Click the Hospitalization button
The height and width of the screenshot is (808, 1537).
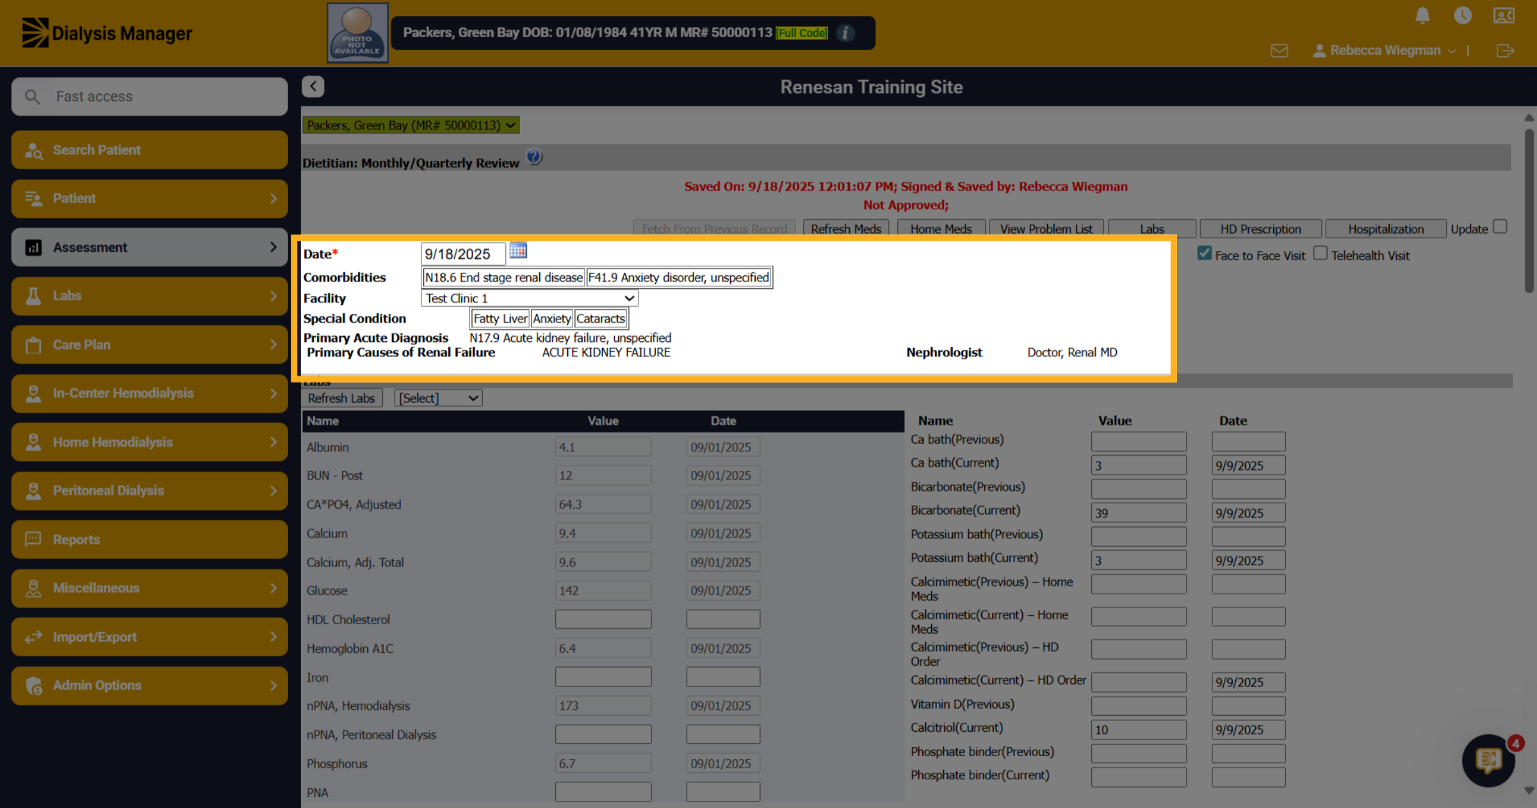[1386, 229]
